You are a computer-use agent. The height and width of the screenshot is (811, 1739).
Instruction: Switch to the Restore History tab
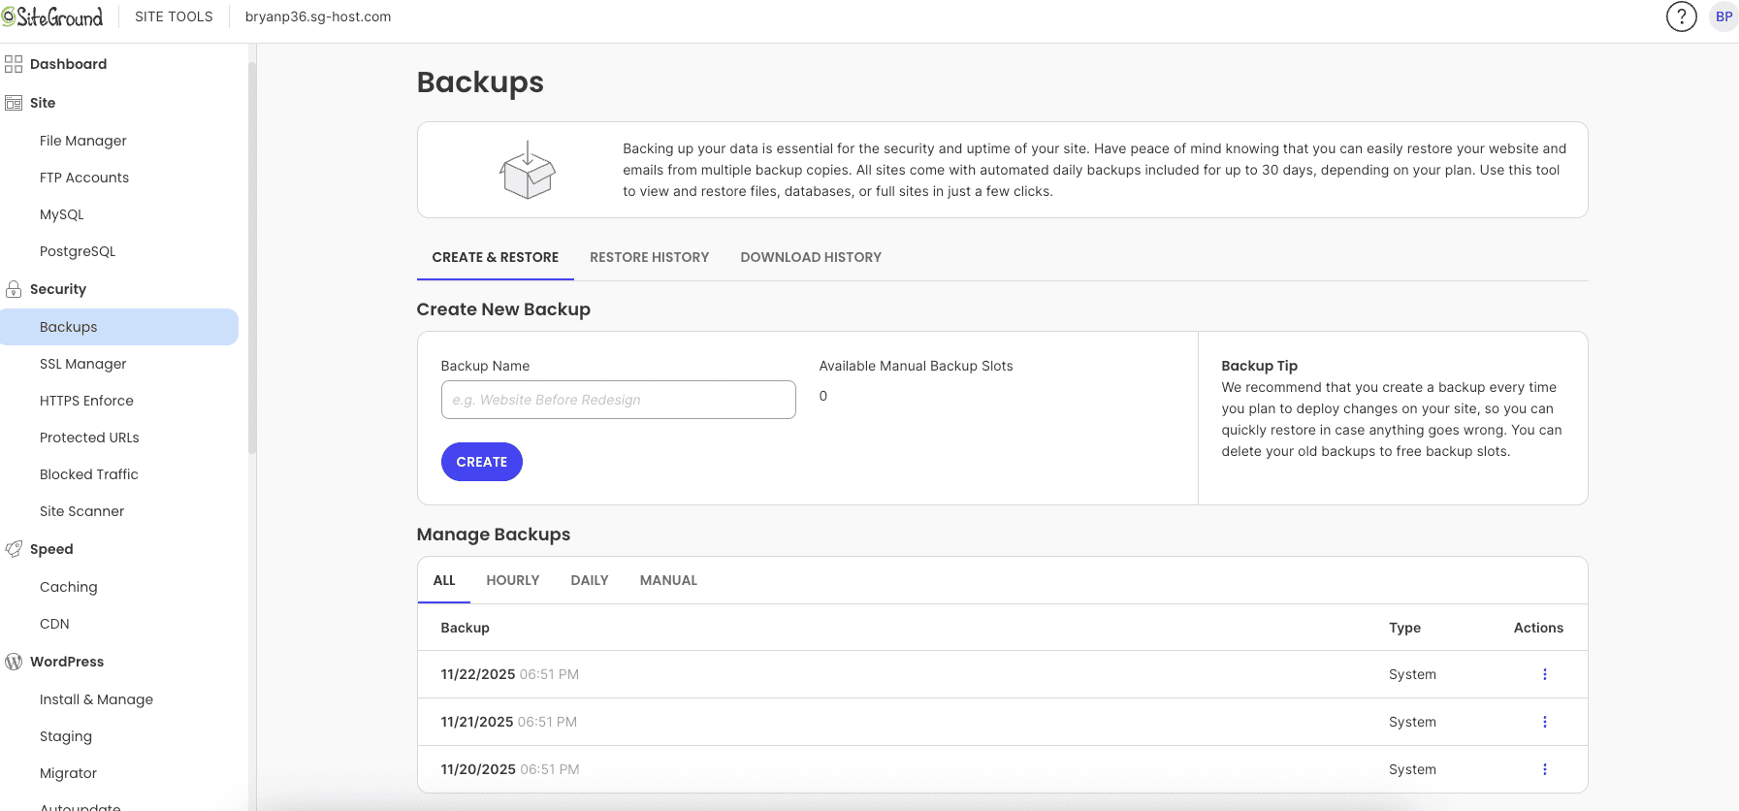(650, 257)
